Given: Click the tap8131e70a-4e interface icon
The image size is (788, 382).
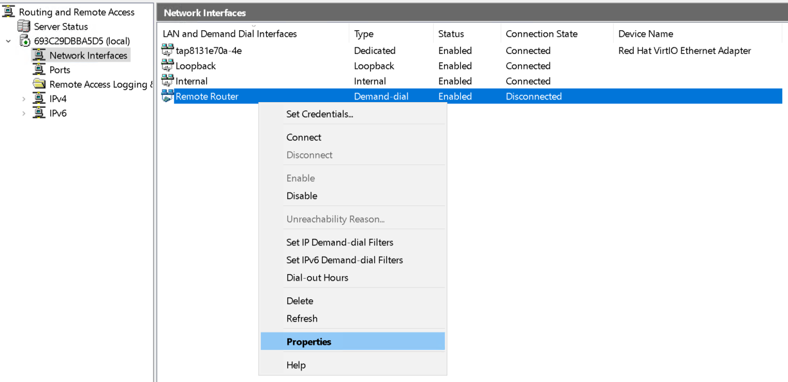Looking at the screenshot, I should (x=168, y=51).
